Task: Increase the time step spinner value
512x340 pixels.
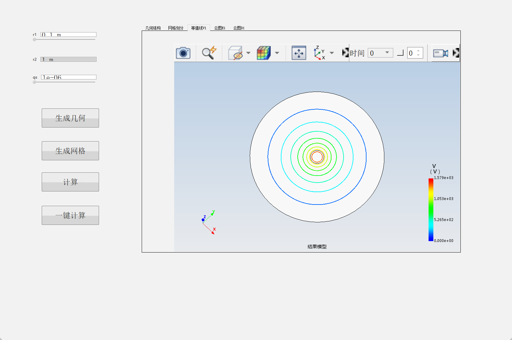Action: [418, 51]
